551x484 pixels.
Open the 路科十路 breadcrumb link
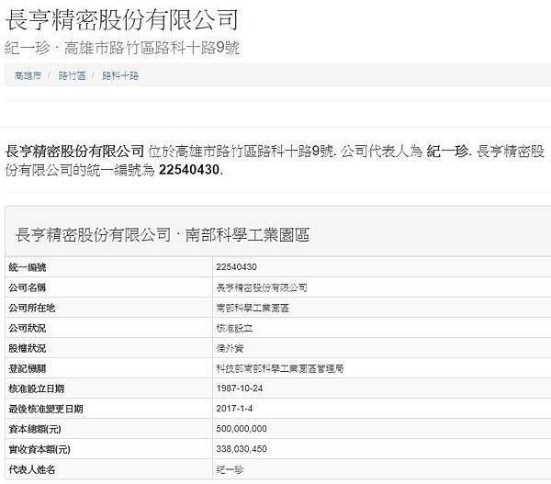click(120, 75)
